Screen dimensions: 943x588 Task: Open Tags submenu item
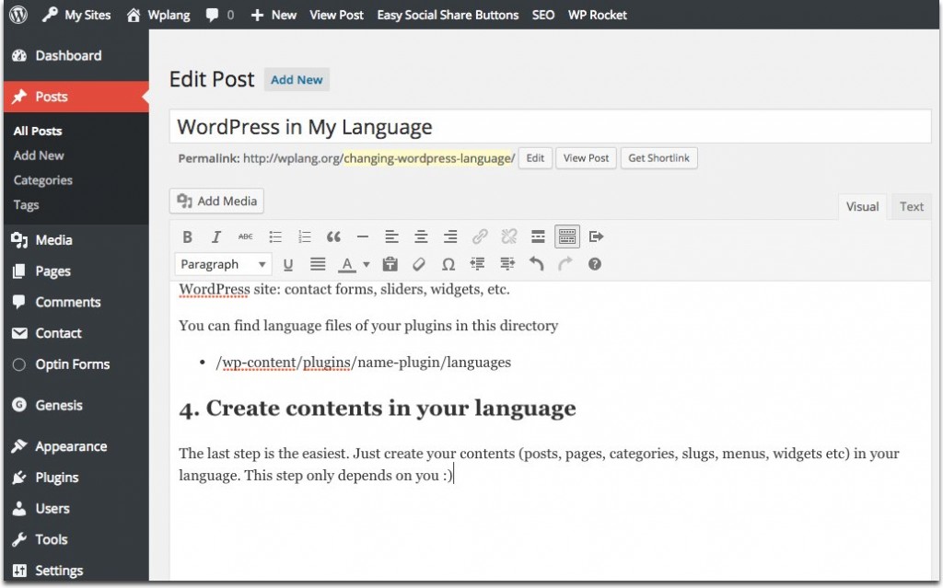pos(26,204)
